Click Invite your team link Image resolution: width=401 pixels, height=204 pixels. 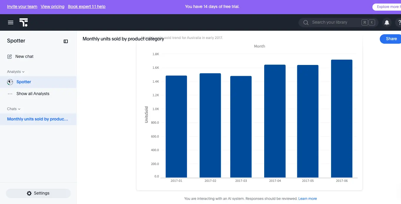22,6
